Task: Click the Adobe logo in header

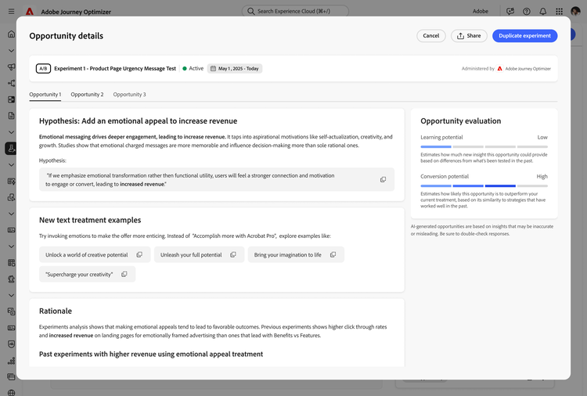Action: tap(30, 12)
